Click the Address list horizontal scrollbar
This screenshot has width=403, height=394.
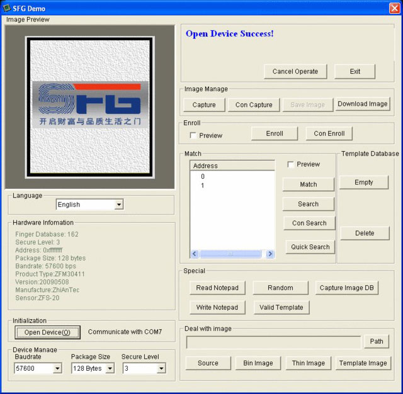pyautogui.click(x=232, y=254)
